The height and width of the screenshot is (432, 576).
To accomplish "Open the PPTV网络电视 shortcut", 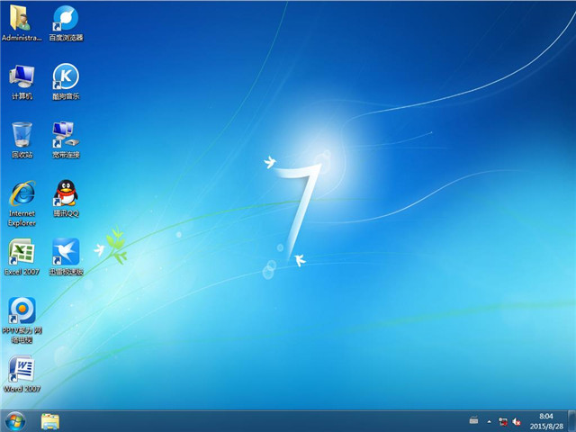I will coord(22,320).
